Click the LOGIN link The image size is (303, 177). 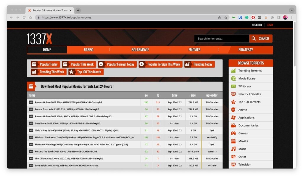pyautogui.click(x=270, y=25)
